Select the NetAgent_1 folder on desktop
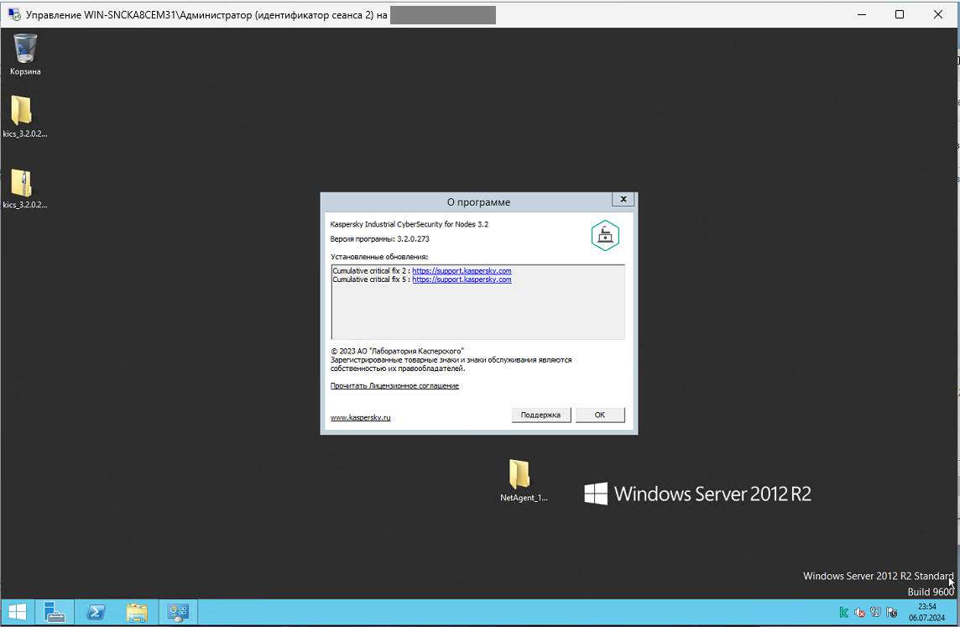 tap(523, 481)
